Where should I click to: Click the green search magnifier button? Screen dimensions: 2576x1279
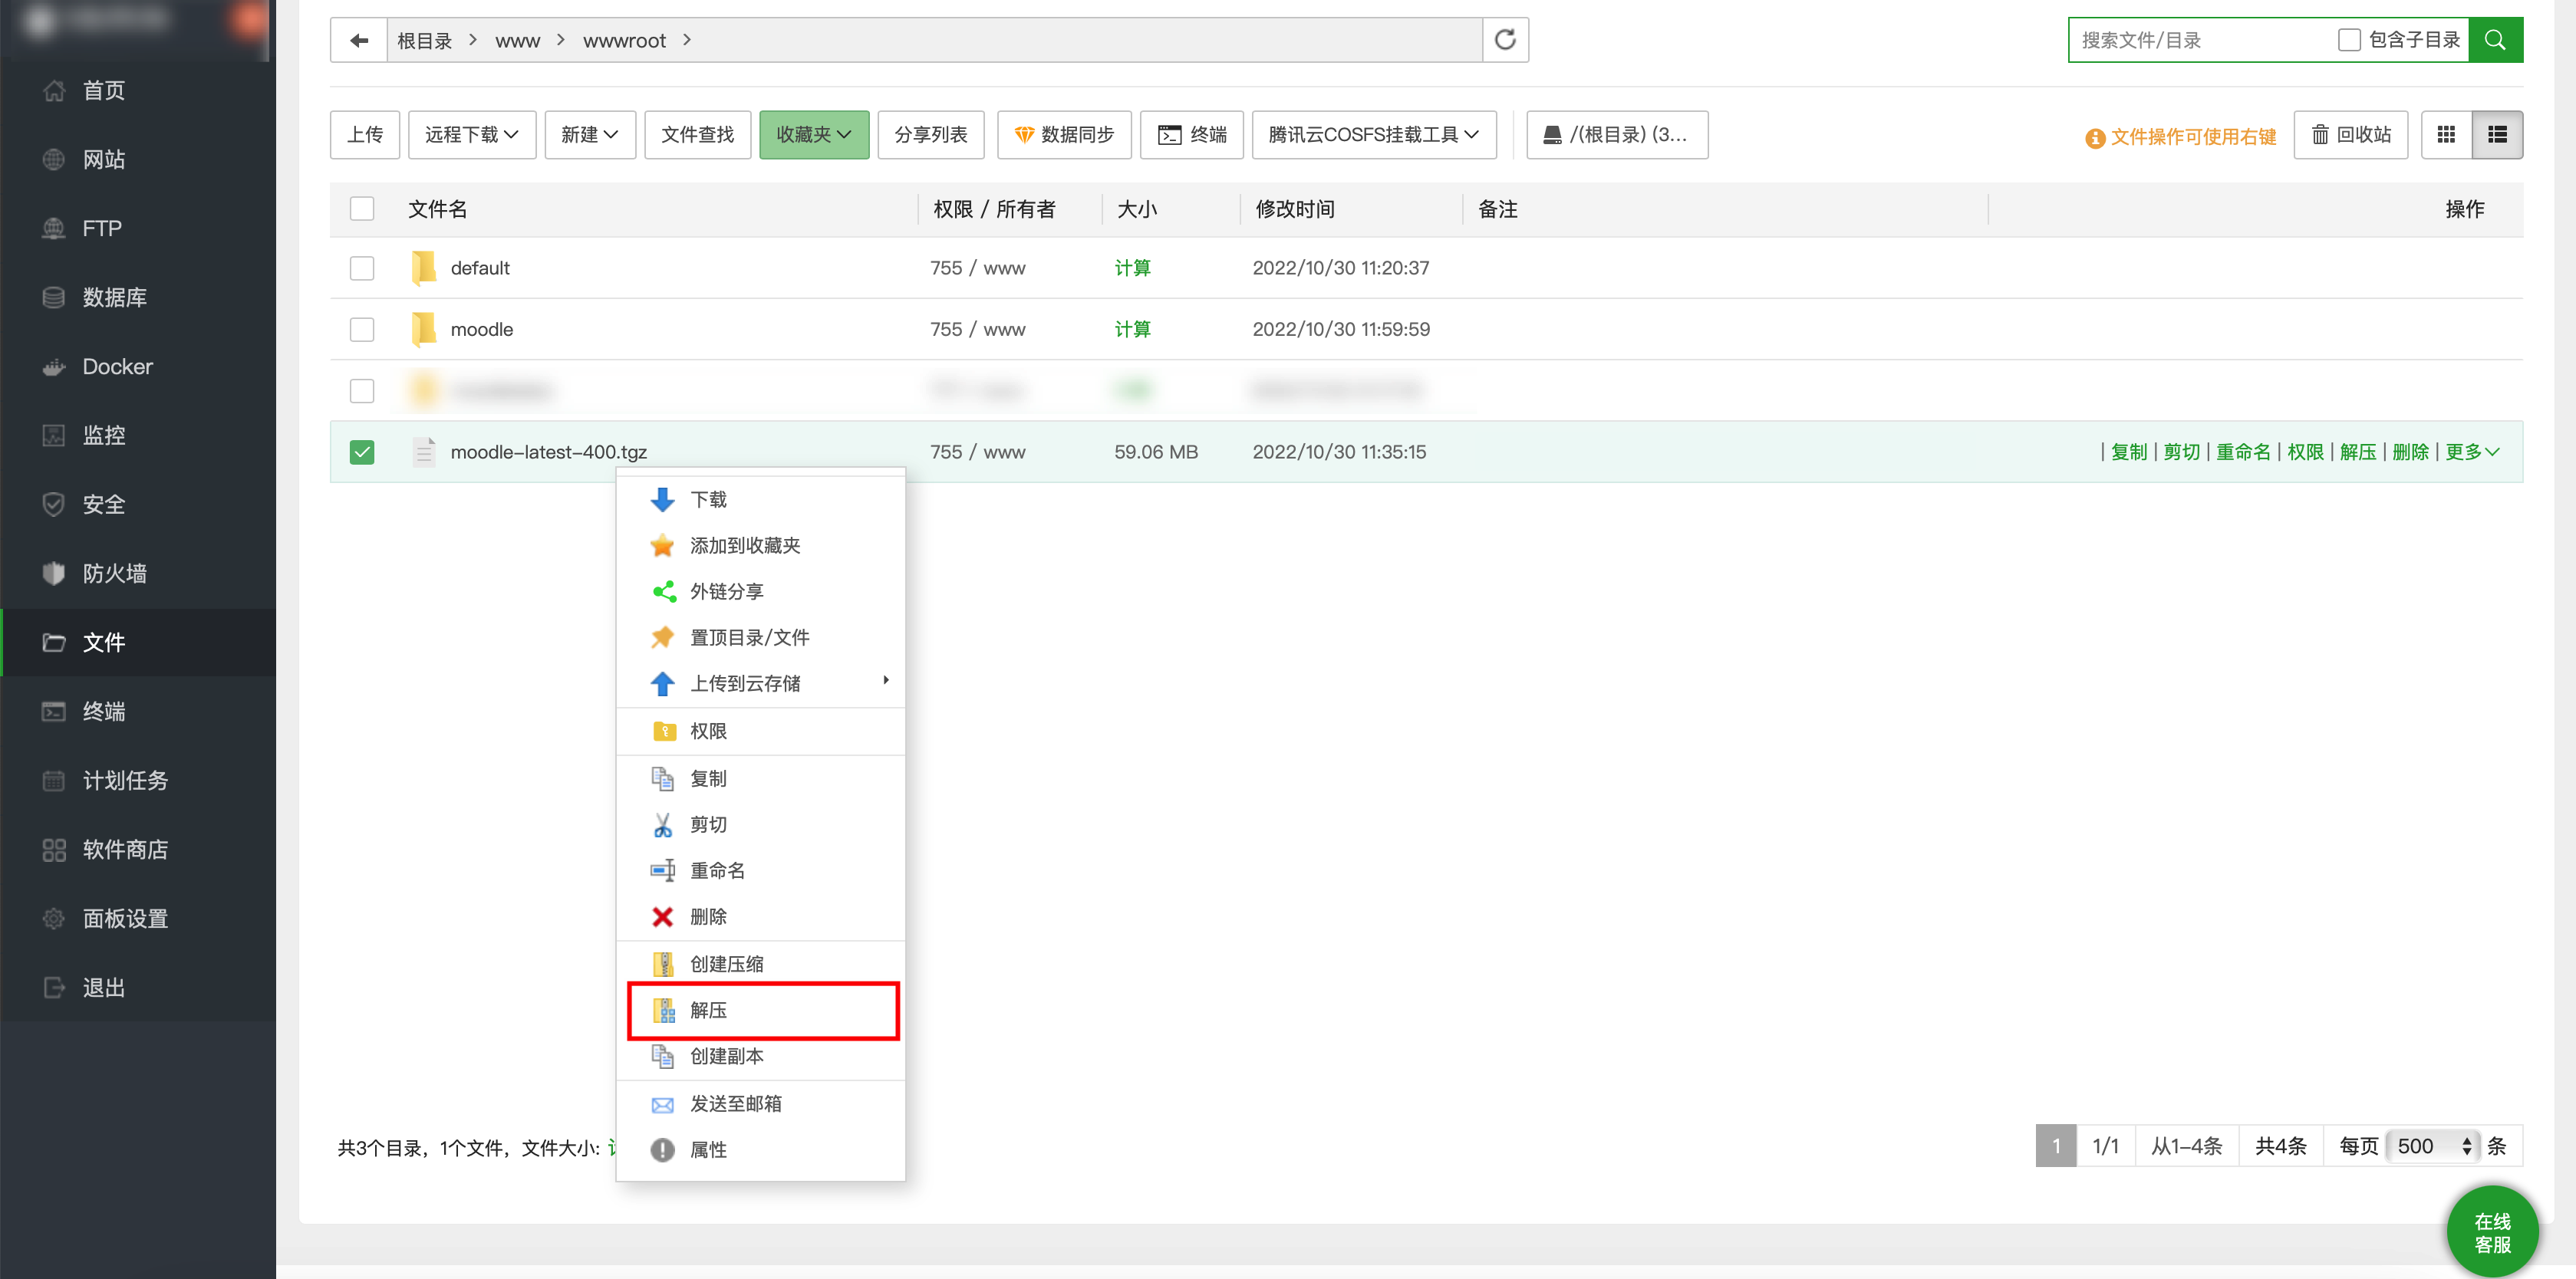[x=2495, y=40]
